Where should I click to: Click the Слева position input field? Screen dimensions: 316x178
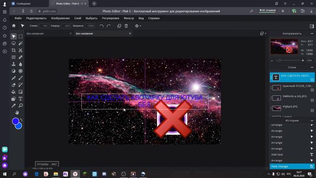pyautogui.click(x=44, y=26)
